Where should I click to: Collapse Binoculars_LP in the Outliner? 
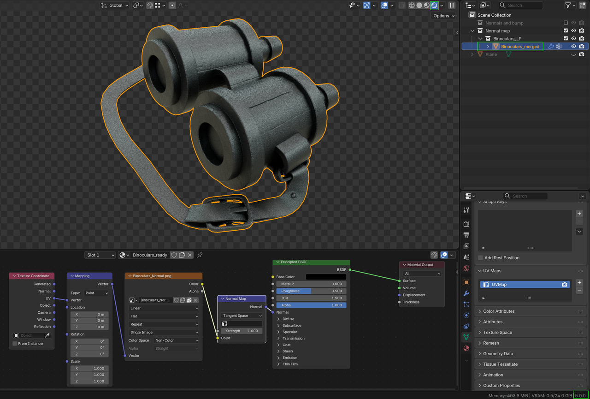click(x=479, y=38)
